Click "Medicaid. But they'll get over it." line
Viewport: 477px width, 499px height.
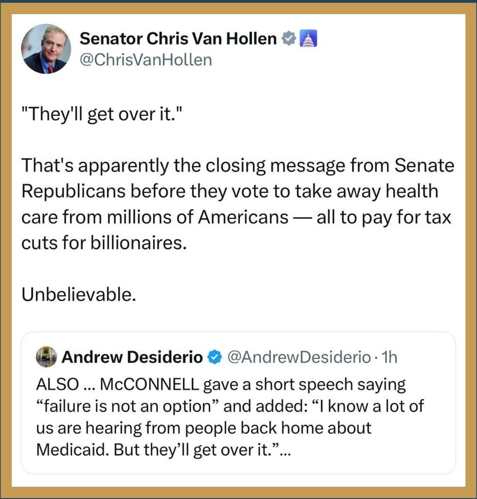[158, 449]
